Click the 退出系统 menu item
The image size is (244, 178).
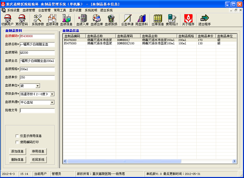(106, 10)
